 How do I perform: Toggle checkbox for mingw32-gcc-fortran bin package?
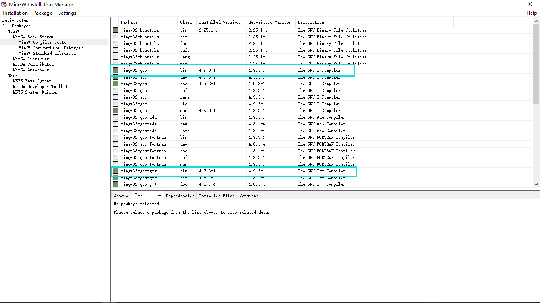coord(115,137)
